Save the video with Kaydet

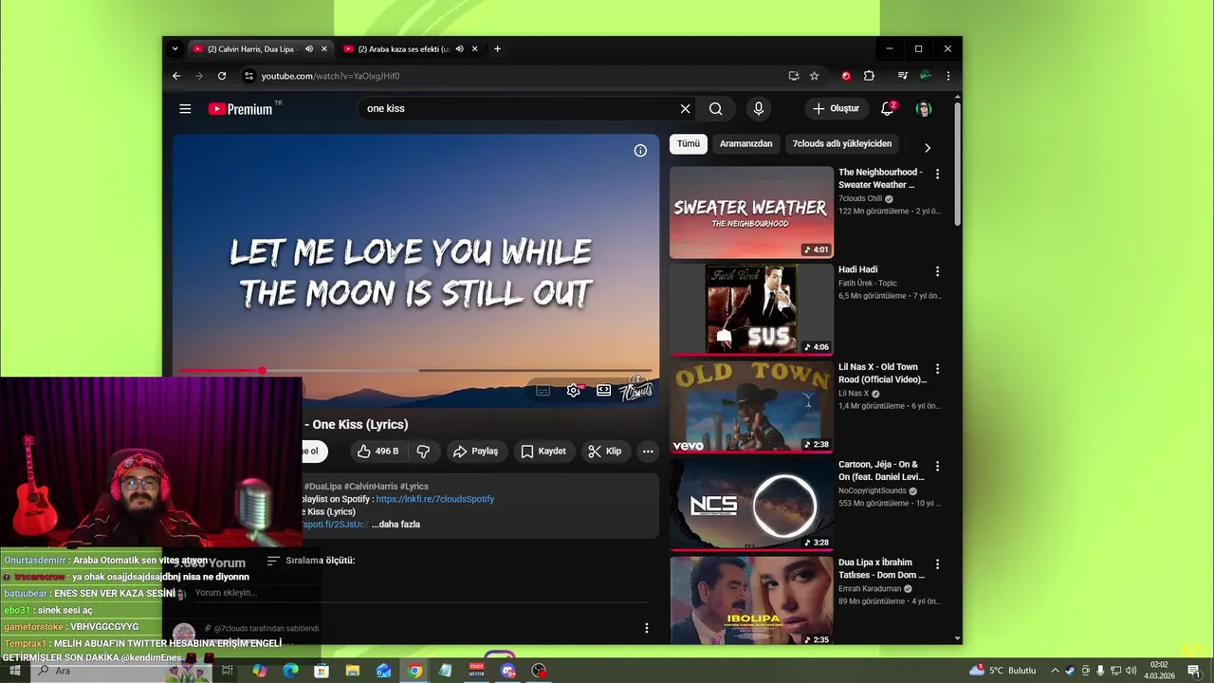pyautogui.click(x=543, y=452)
